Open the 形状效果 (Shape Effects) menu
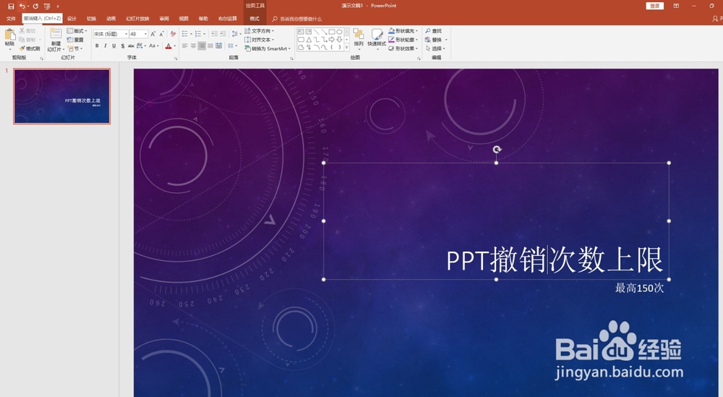This screenshot has height=397, width=723. click(x=403, y=48)
